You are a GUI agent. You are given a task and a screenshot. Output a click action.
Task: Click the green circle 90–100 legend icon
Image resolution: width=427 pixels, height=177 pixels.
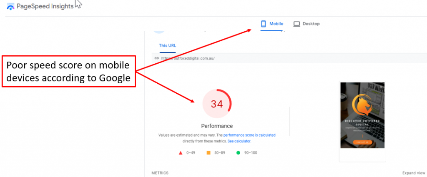[x=238, y=153]
